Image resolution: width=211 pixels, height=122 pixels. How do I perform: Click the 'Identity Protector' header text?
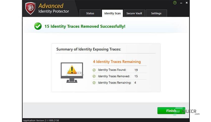pyautogui.click(x=54, y=11)
